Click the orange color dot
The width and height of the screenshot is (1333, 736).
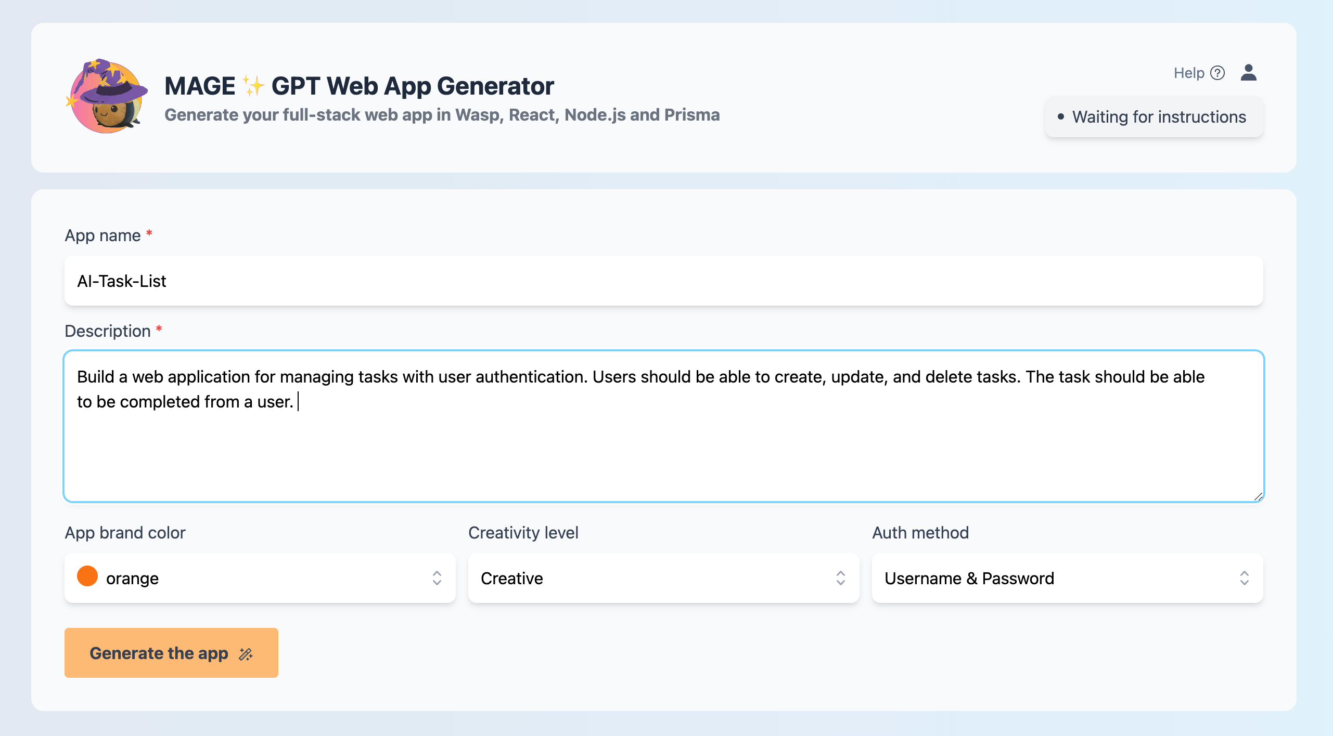pos(87,576)
